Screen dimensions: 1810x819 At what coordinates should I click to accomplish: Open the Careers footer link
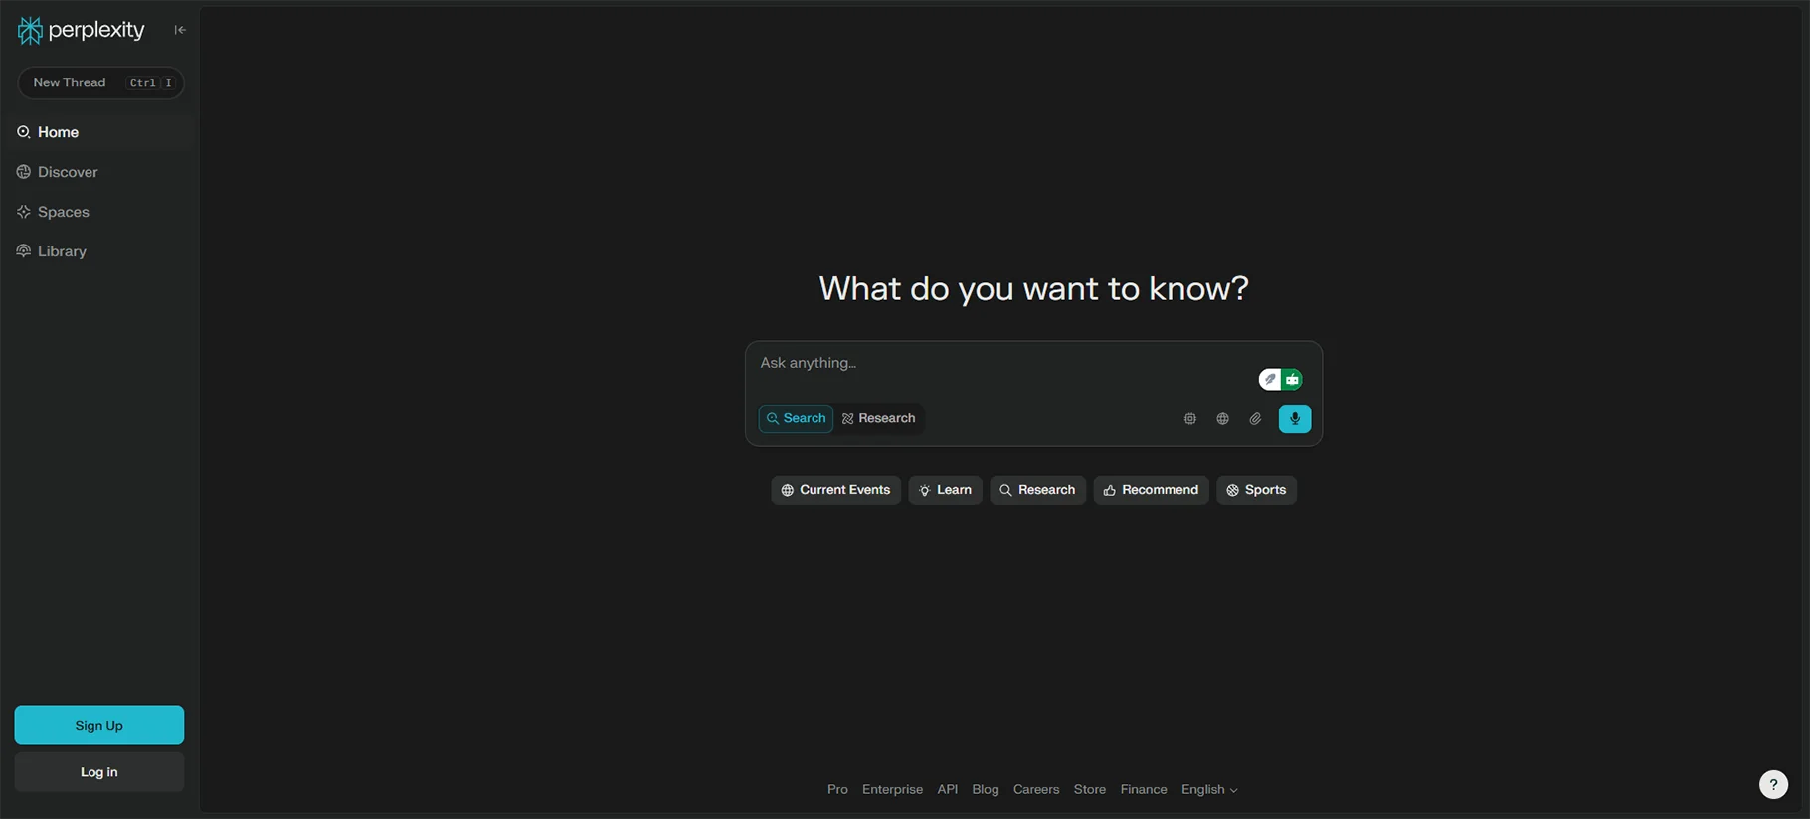[1036, 790]
